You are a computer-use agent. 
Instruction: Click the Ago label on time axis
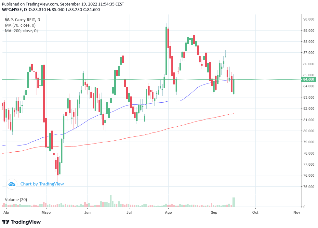click(168, 212)
